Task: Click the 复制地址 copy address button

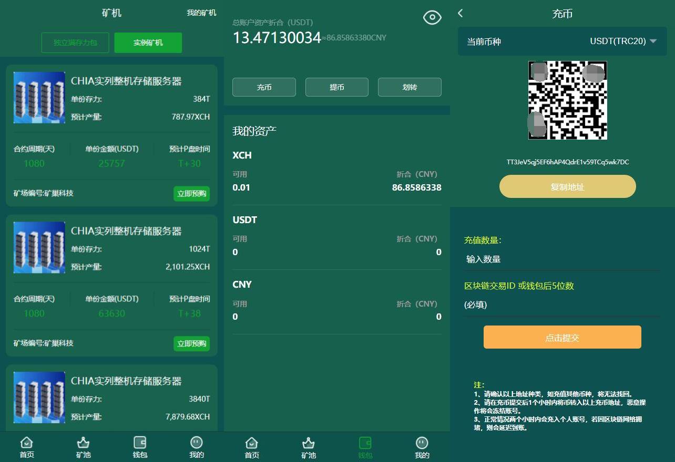Action: (x=567, y=187)
